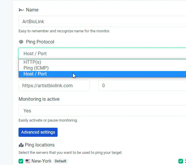186x165 pixels.
Task: Click the Ping locations heading
Action: tap(40, 145)
